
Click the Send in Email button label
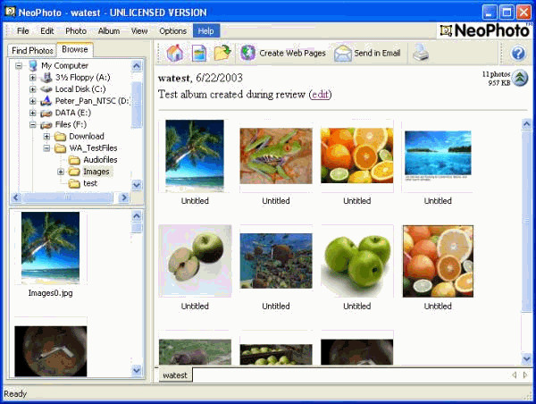[377, 53]
